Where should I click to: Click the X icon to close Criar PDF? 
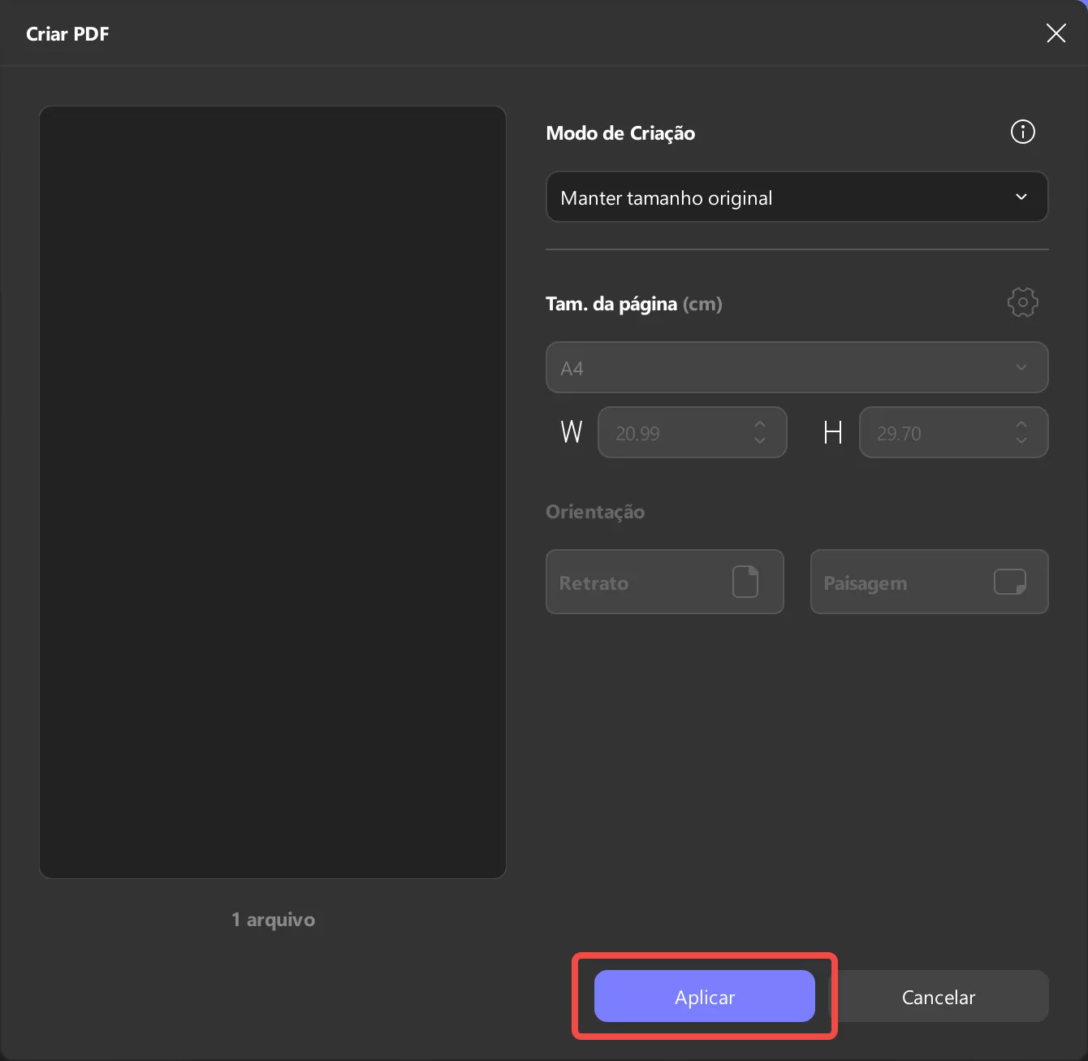(x=1056, y=33)
